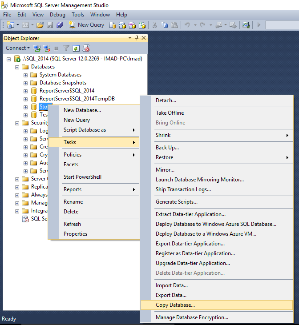Viewport: 299px width, 325px height.
Task: Click the Connect Object Explorer icon
Action: [37, 48]
